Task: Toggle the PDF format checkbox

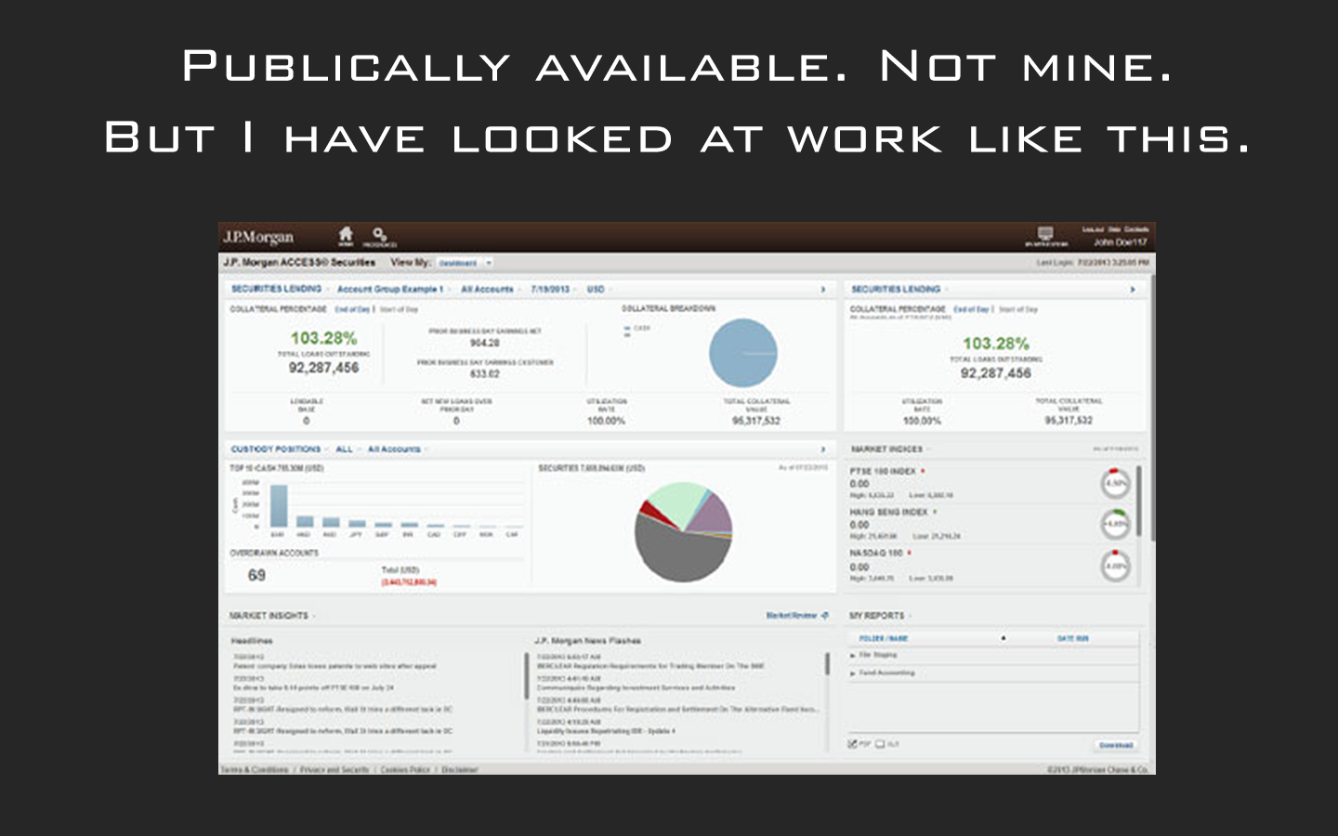Action: pyautogui.click(x=853, y=745)
